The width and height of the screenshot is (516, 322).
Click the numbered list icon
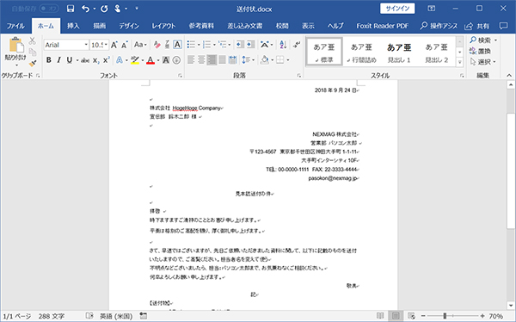coord(206,45)
